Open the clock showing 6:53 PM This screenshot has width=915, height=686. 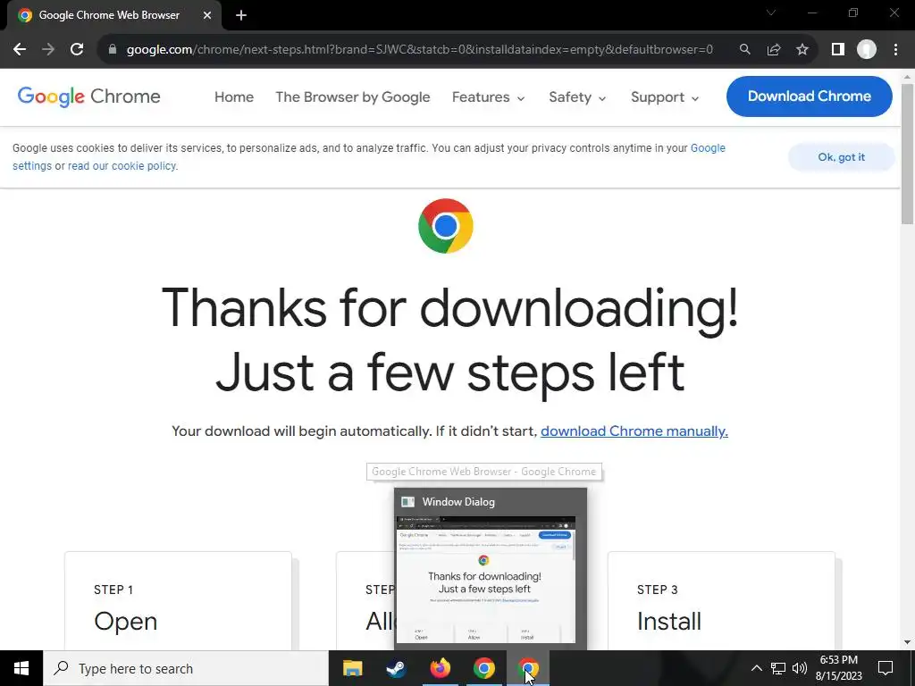838,668
